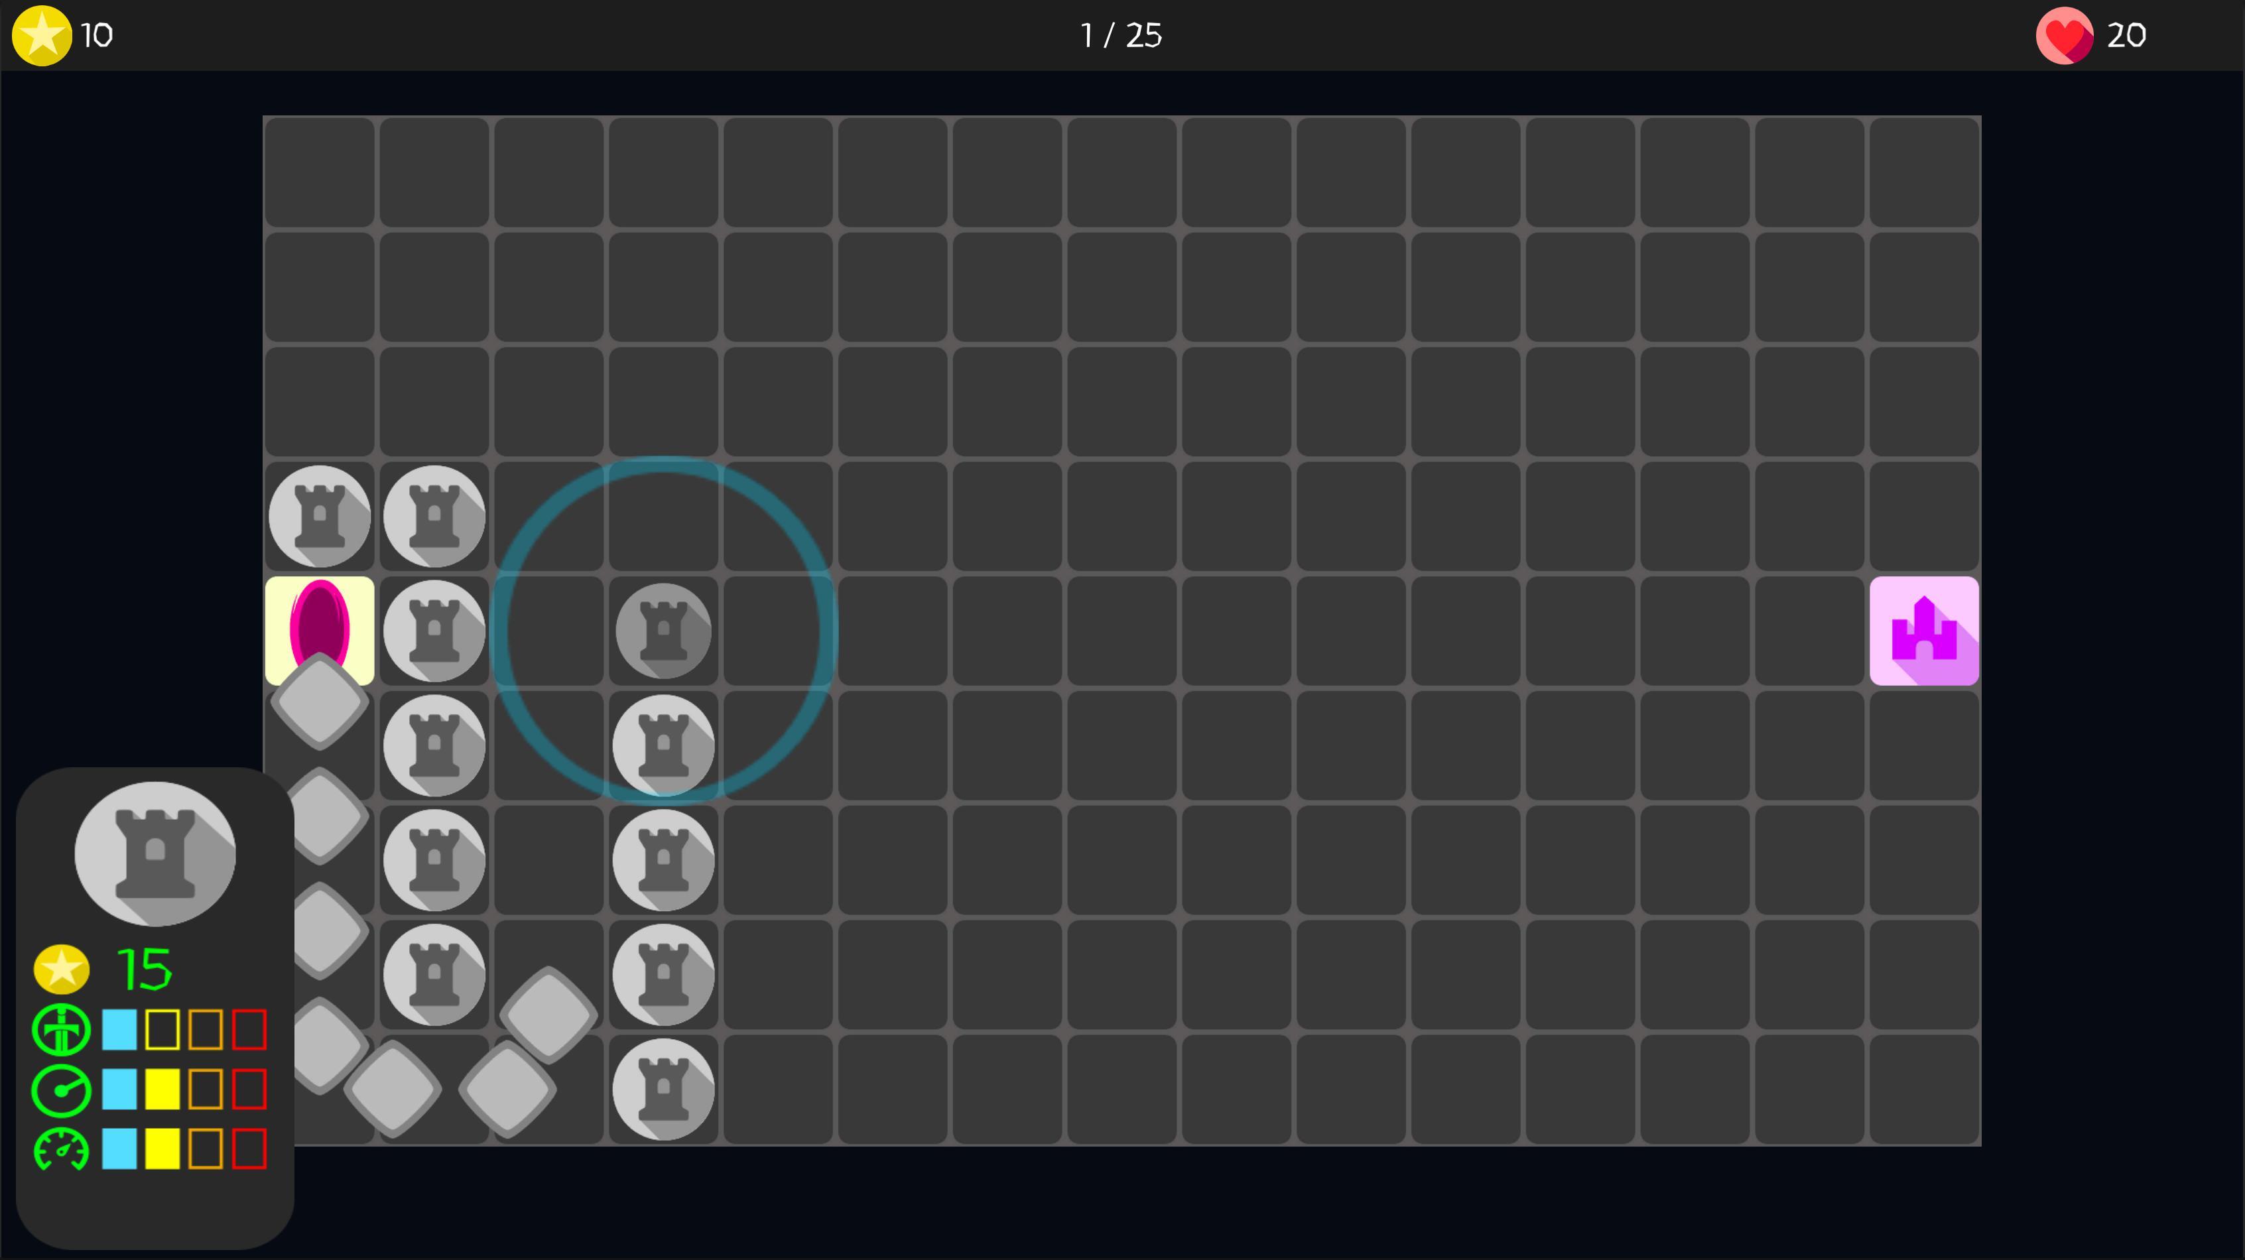Click the orange box in damage row
Screen dimensions: 2245x1260
[206, 1030]
